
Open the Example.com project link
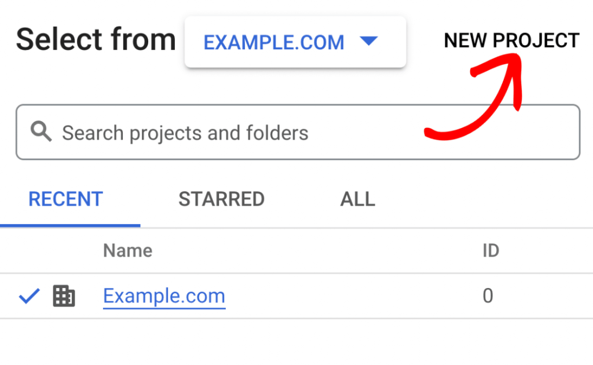(x=164, y=296)
